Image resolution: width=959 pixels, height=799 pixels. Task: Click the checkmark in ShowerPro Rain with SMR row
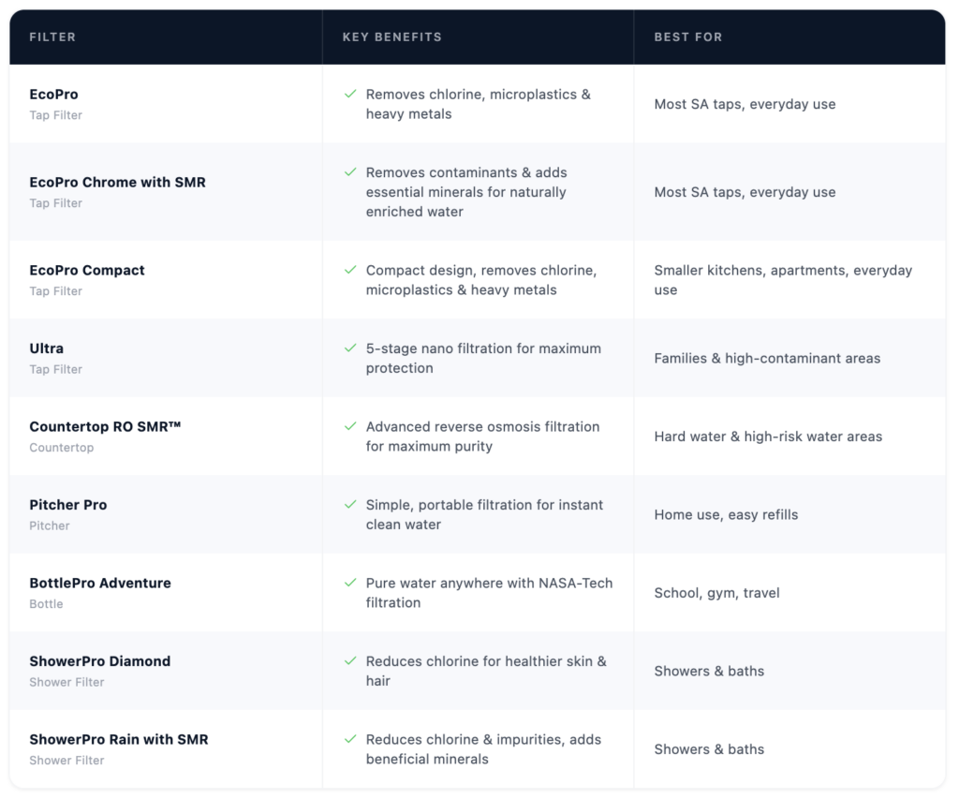coord(350,739)
